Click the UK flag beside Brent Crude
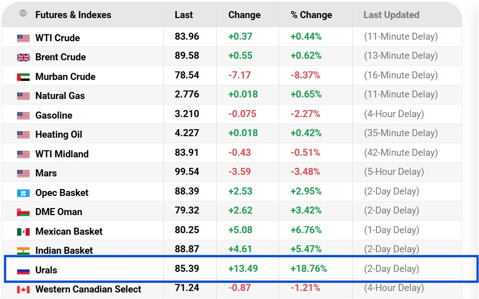The width and height of the screenshot is (479, 299). [23, 57]
